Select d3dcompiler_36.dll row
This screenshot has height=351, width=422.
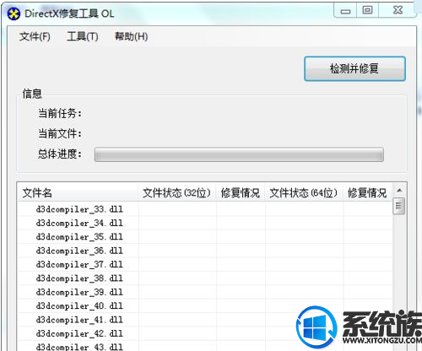(x=79, y=251)
